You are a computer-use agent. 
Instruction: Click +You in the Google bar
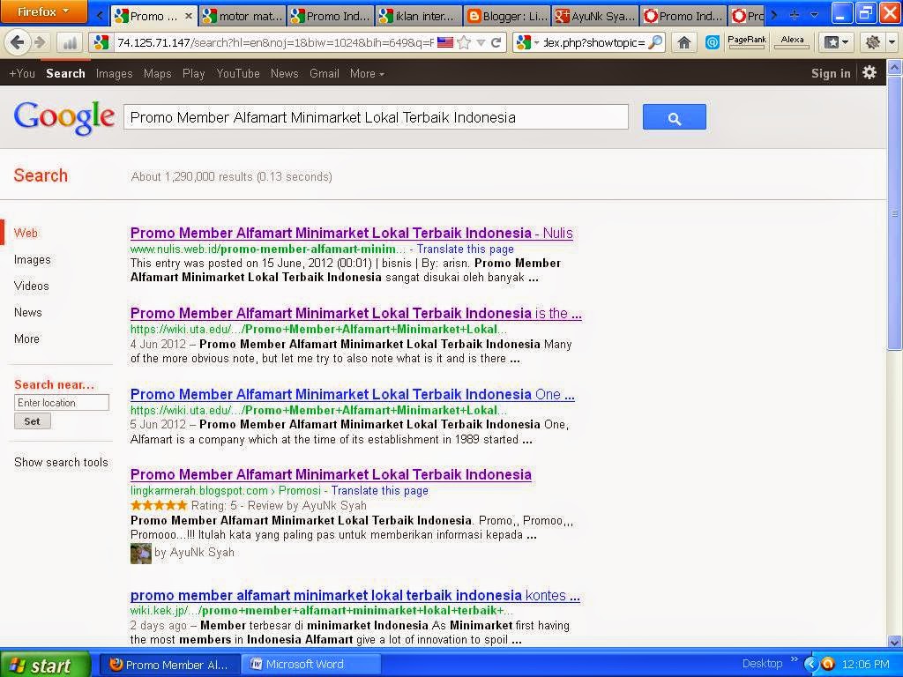tap(22, 73)
